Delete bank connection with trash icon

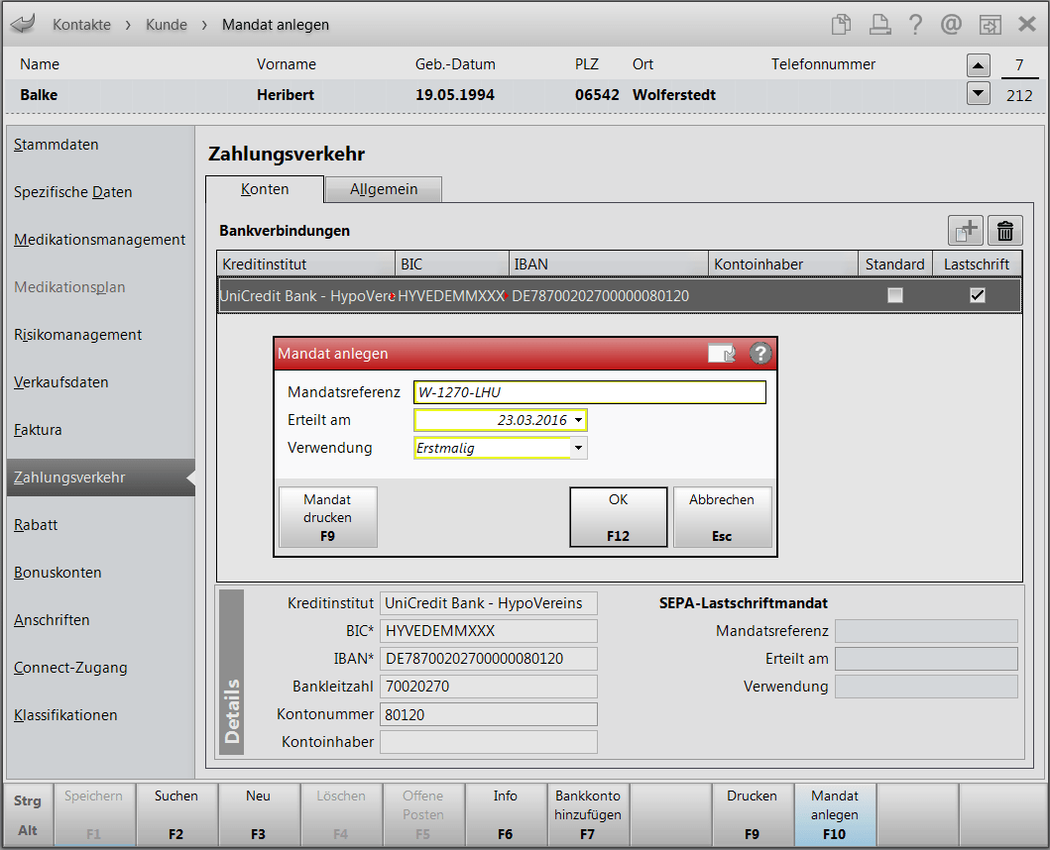(x=1005, y=231)
